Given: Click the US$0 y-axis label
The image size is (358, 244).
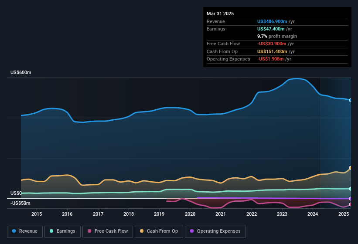Looking at the screenshot, I should 16,193.
